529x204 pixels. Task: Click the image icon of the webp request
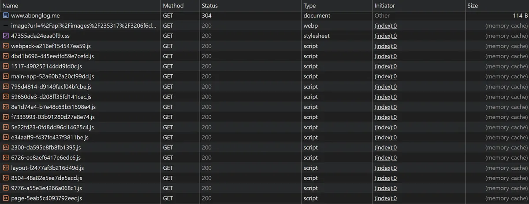pos(6,25)
